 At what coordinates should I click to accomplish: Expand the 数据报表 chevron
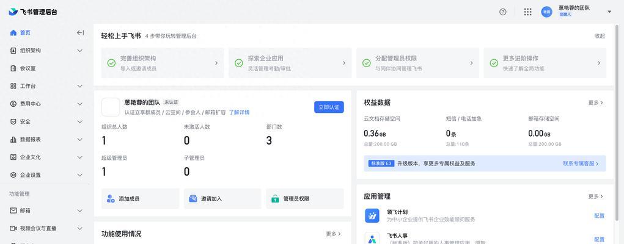[80, 140]
